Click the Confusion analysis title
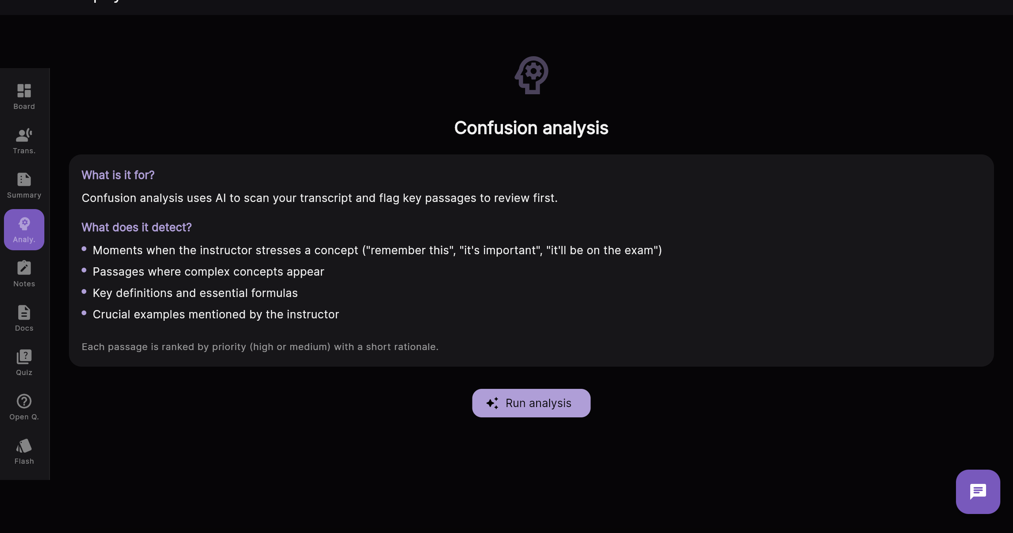 (531, 128)
